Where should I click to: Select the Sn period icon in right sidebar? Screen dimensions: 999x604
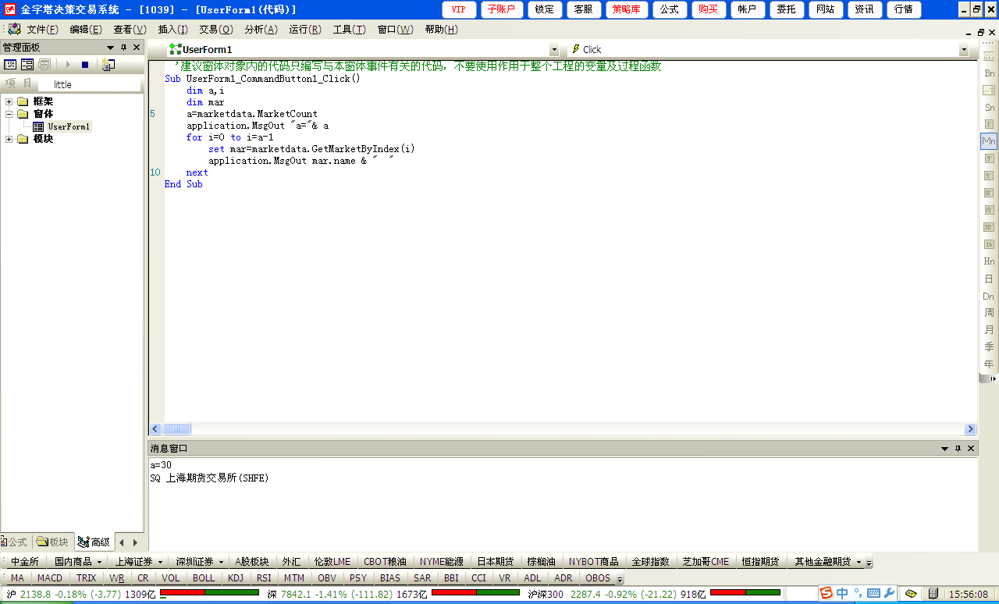pos(989,108)
